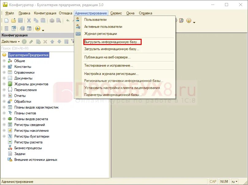Start debugging with the yellow play icon
This screenshot has width=248, height=185.
[x=38, y=28]
